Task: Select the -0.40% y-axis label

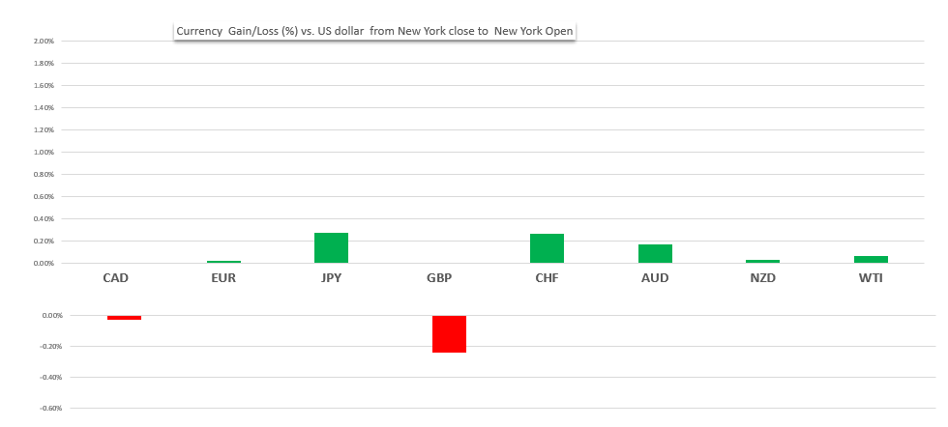Action: 50,377
